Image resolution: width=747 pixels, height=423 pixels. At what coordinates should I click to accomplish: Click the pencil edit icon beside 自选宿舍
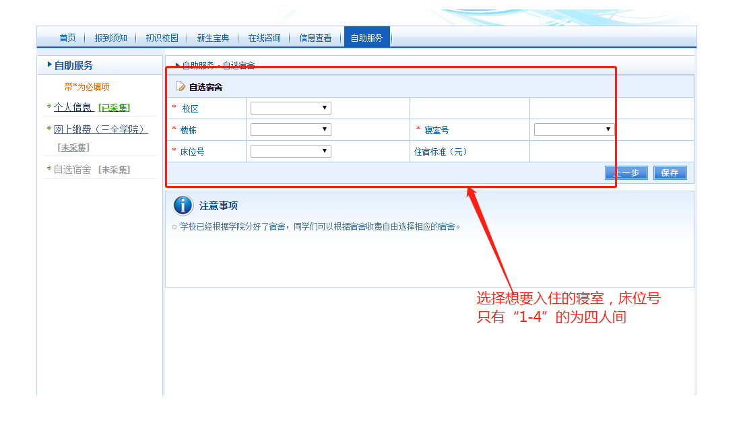click(181, 86)
